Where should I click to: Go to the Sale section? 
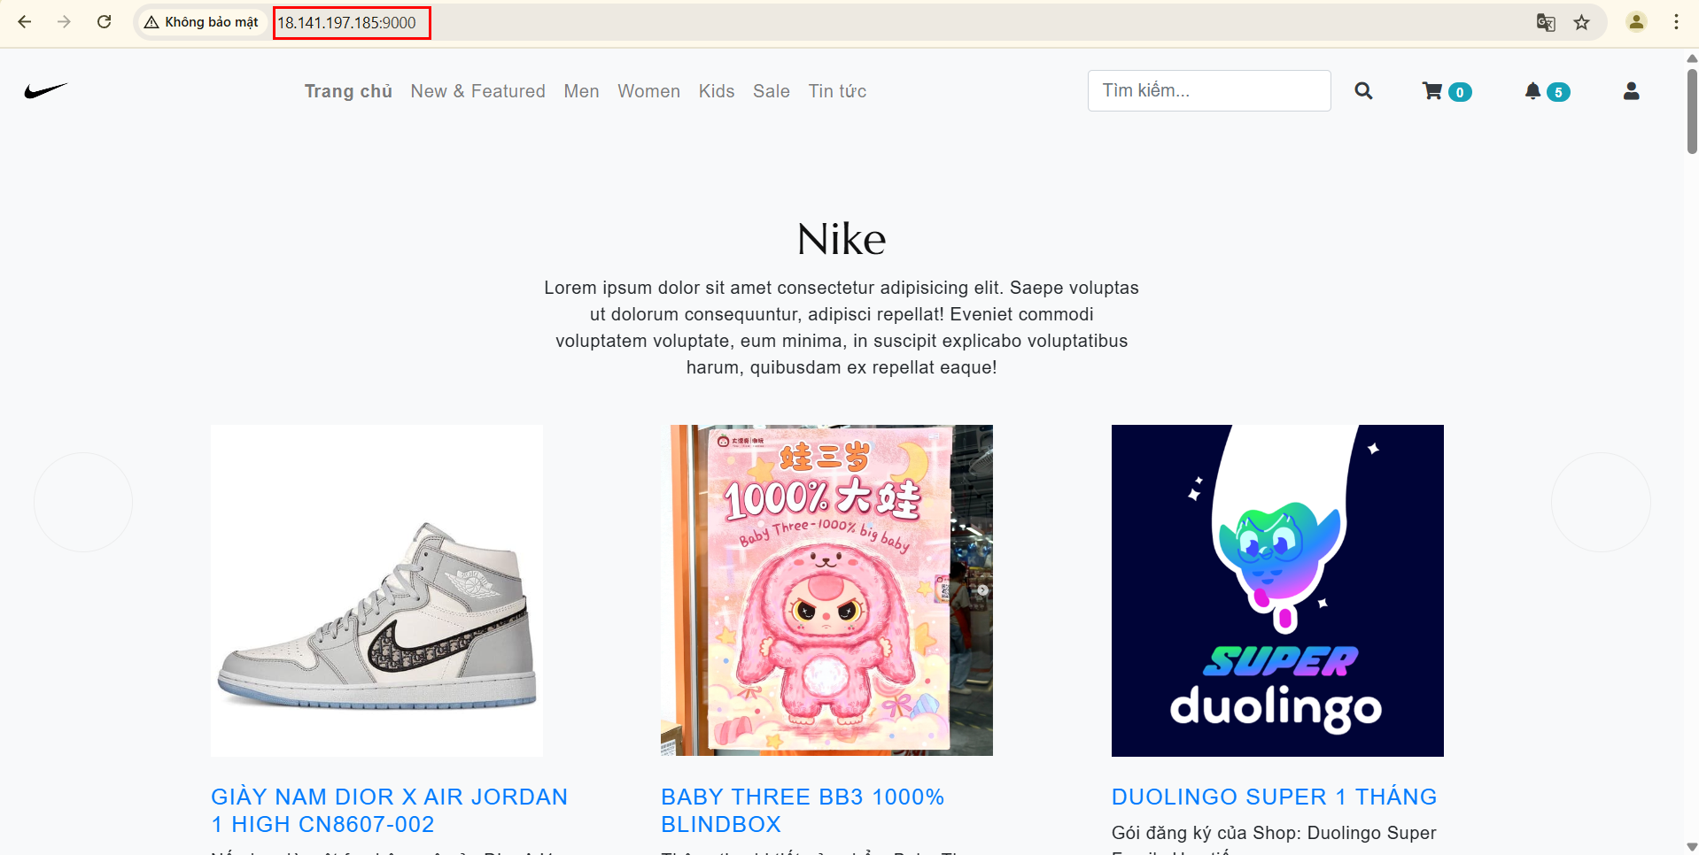772,91
